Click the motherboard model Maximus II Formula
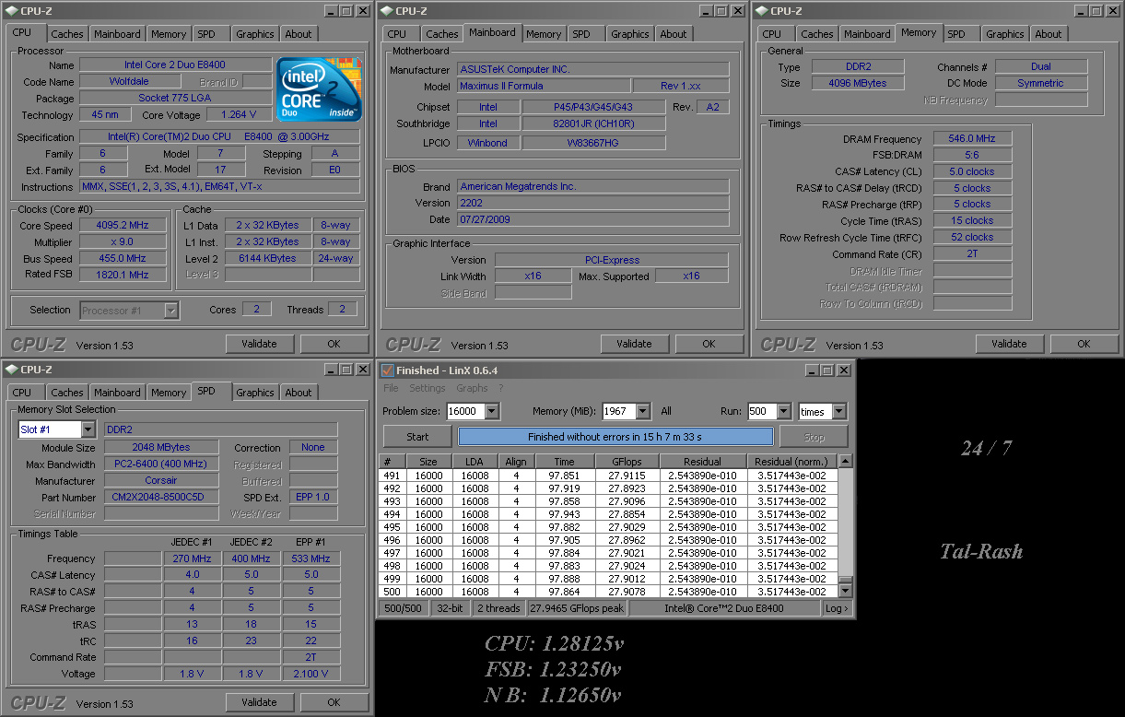The width and height of the screenshot is (1125, 717). click(545, 86)
